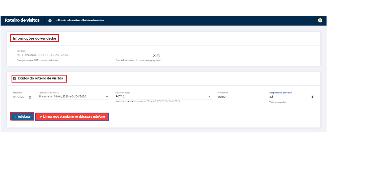Click the hint 'Carrega somente RCA com rota cadastrada'
The height and width of the screenshot is (171, 371).
pyautogui.click(x=38, y=60)
